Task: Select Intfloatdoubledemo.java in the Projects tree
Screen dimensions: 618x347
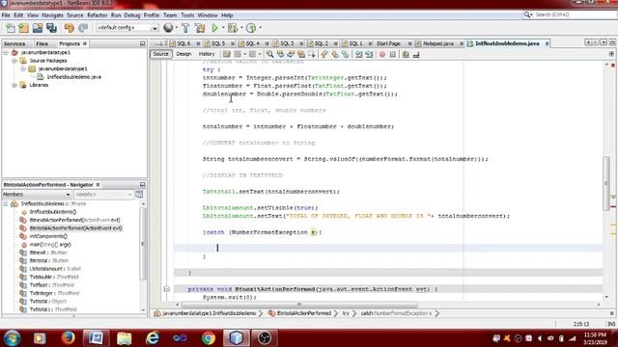Action: coord(74,77)
